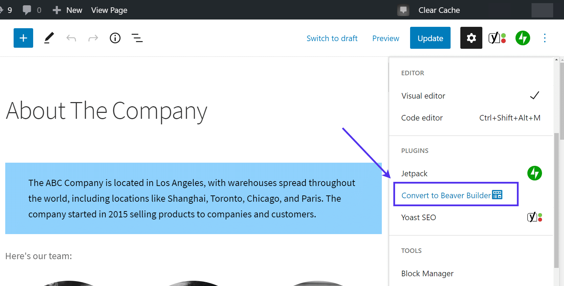This screenshot has height=286, width=564.
Task: Toggle the Settings gear sidebar
Action: (471, 38)
